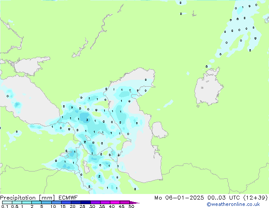Screen dimensions: 269x208
Task: Click the '40' legend scale label
Action: 112,206
